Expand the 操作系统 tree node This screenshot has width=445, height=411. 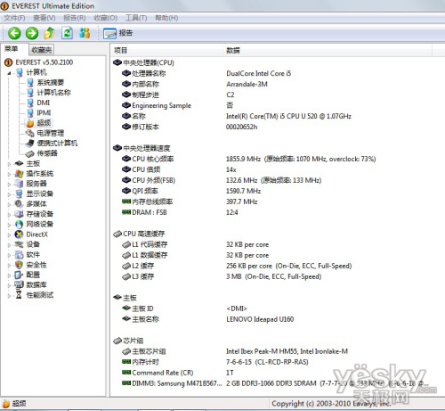pyautogui.click(x=10, y=174)
